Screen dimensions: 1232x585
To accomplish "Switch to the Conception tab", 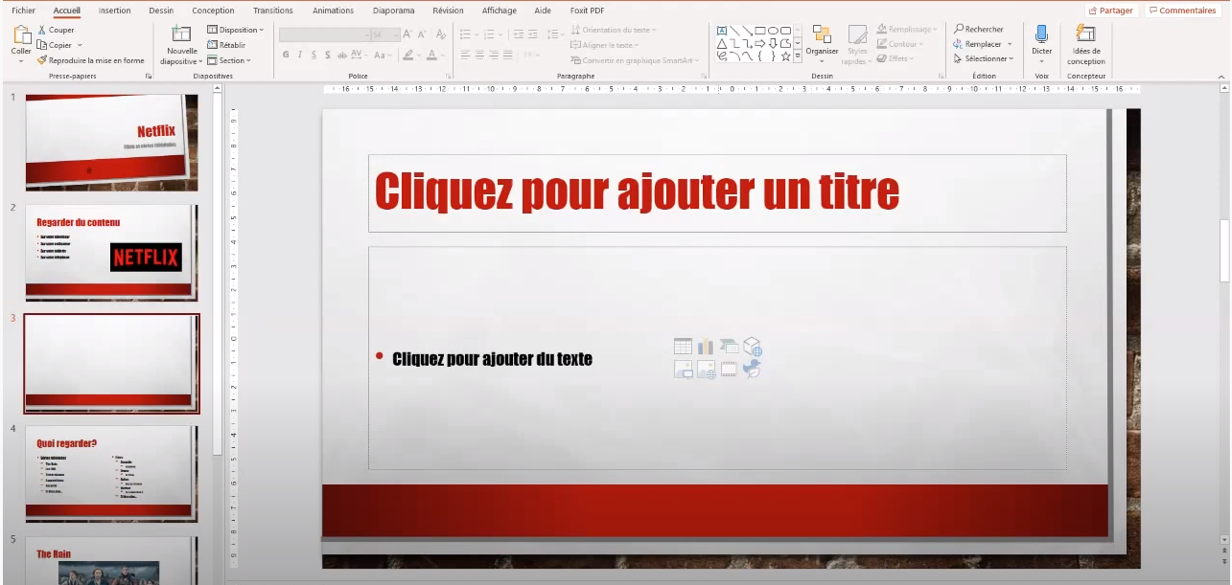I will [x=213, y=11].
